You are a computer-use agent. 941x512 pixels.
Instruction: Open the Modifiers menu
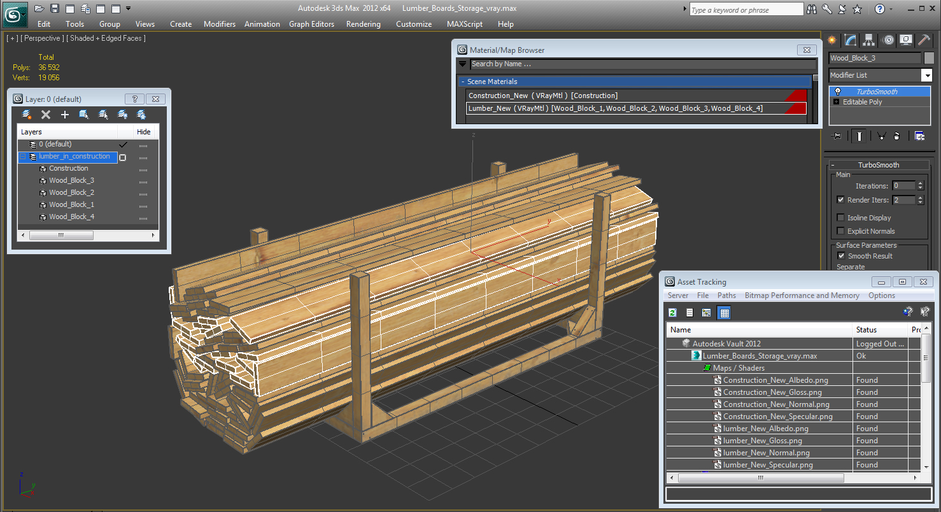pos(220,24)
